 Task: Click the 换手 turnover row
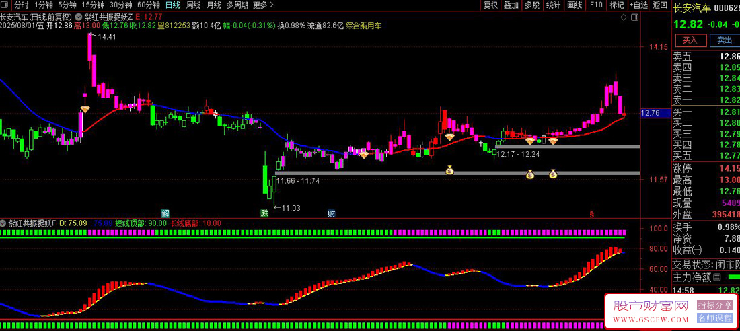coord(706,227)
